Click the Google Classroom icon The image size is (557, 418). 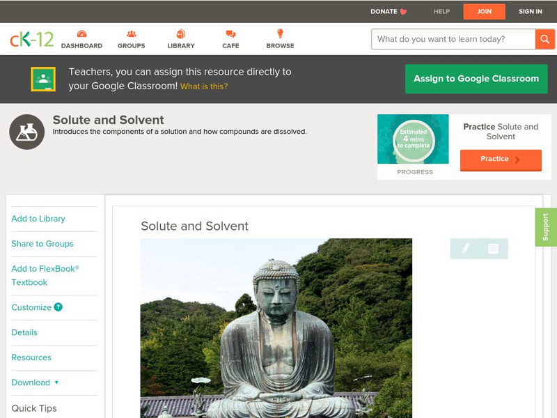pos(43,79)
